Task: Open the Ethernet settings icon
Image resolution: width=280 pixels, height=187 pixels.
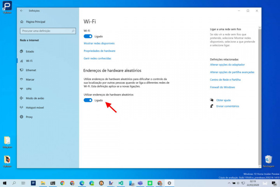Action: point(21,70)
